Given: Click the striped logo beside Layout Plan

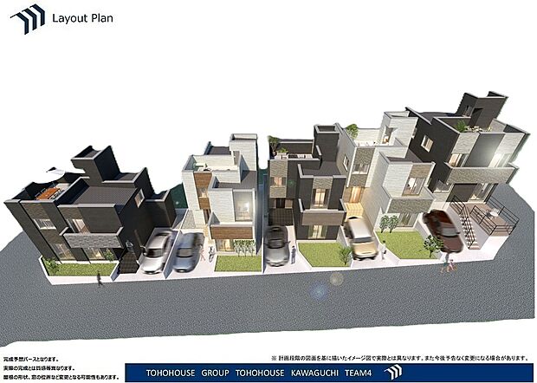Looking at the screenshot, I should click(x=28, y=17).
